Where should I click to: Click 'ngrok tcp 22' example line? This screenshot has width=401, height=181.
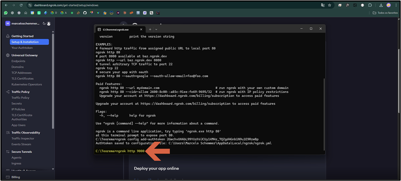point(107,68)
